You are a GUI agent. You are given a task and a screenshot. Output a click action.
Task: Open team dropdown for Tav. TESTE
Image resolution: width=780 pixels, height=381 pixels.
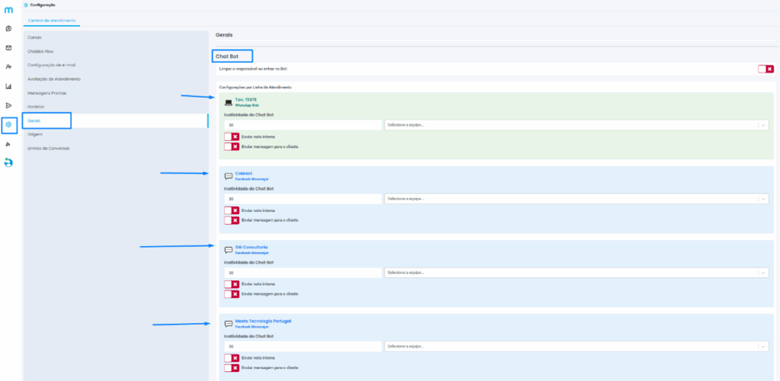pos(576,125)
